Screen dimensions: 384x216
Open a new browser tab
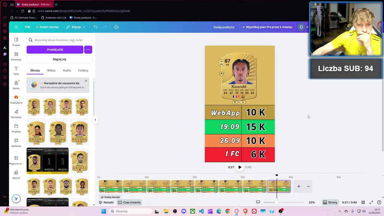(x=56, y=4)
